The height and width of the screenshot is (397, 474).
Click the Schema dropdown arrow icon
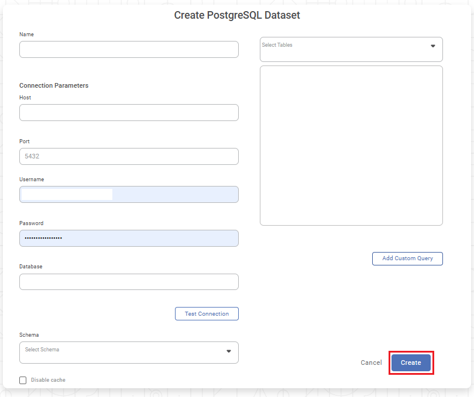point(229,351)
